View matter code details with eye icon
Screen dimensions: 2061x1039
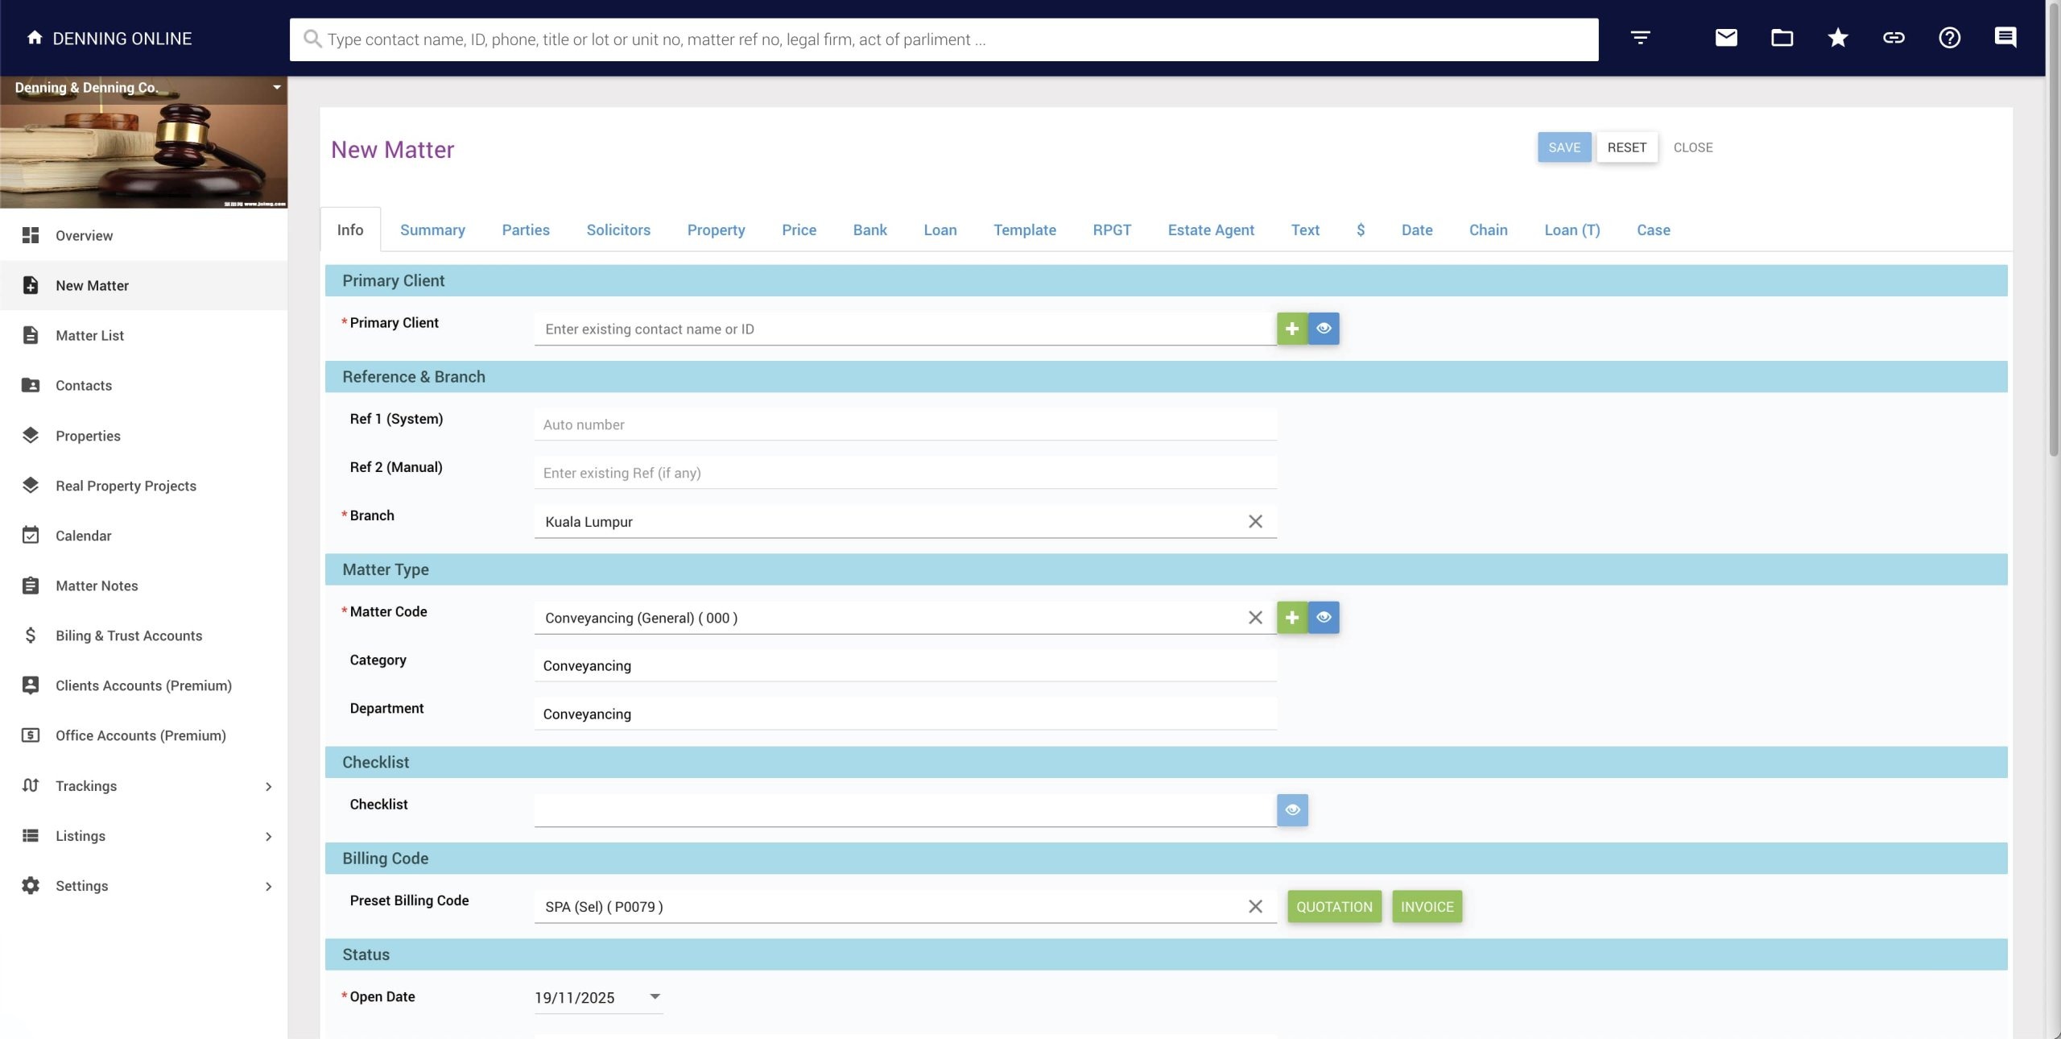coord(1324,618)
